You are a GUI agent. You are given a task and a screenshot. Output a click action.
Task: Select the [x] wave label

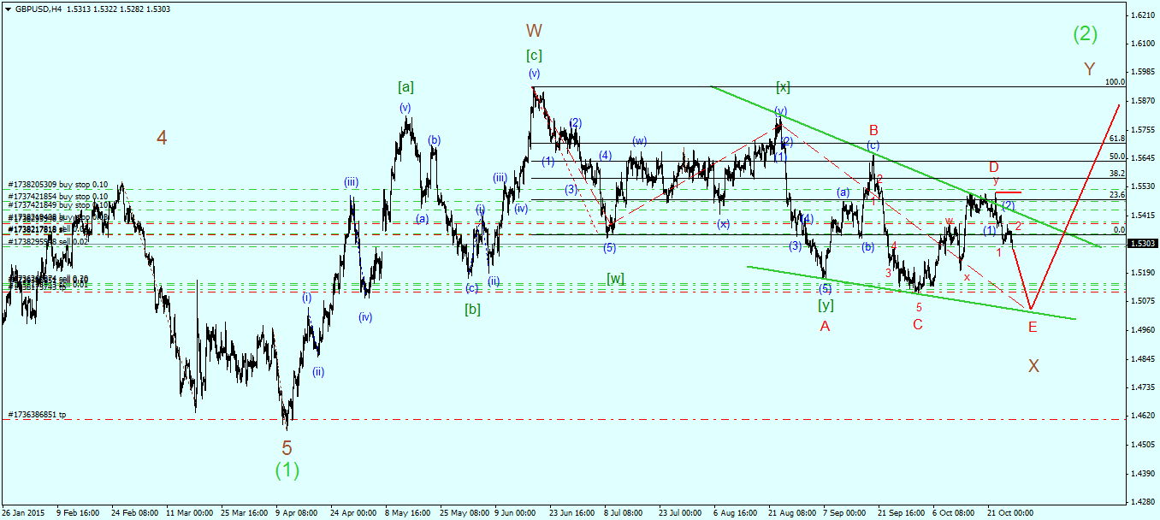783,86
